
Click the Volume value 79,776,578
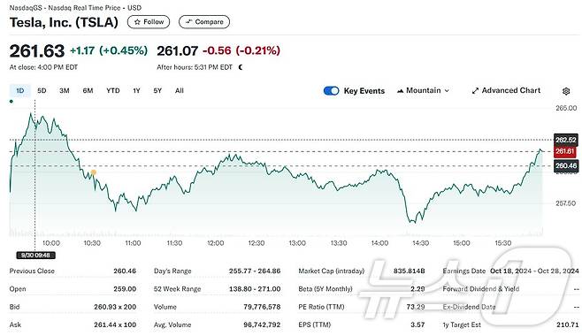(x=262, y=307)
